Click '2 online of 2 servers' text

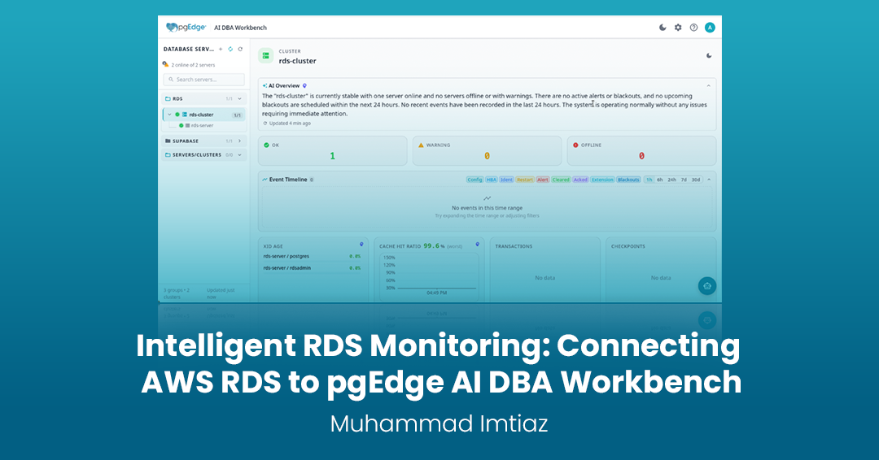pos(194,65)
